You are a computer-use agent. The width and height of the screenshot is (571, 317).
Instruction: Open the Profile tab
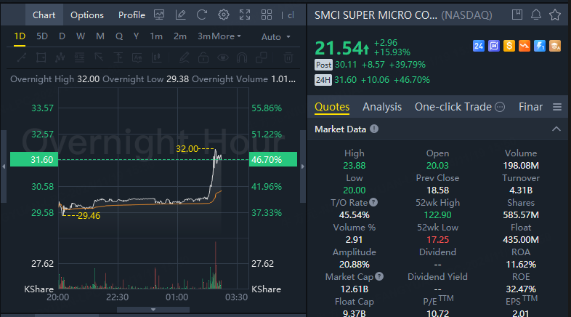[131, 15]
